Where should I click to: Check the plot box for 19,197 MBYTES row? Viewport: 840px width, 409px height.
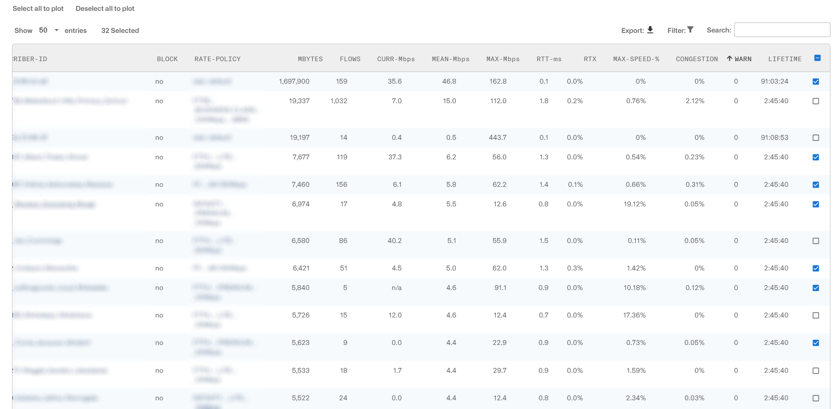pos(816,138)
